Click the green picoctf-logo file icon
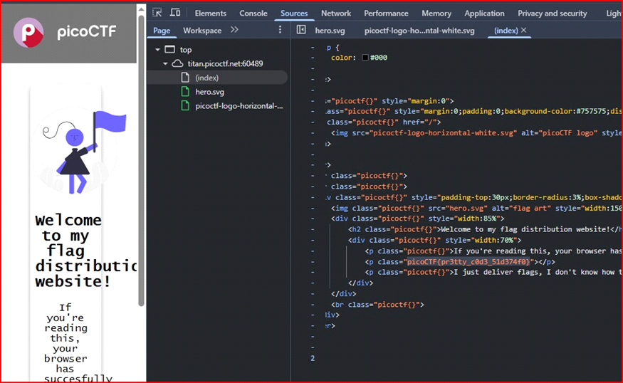 [185, 105]
